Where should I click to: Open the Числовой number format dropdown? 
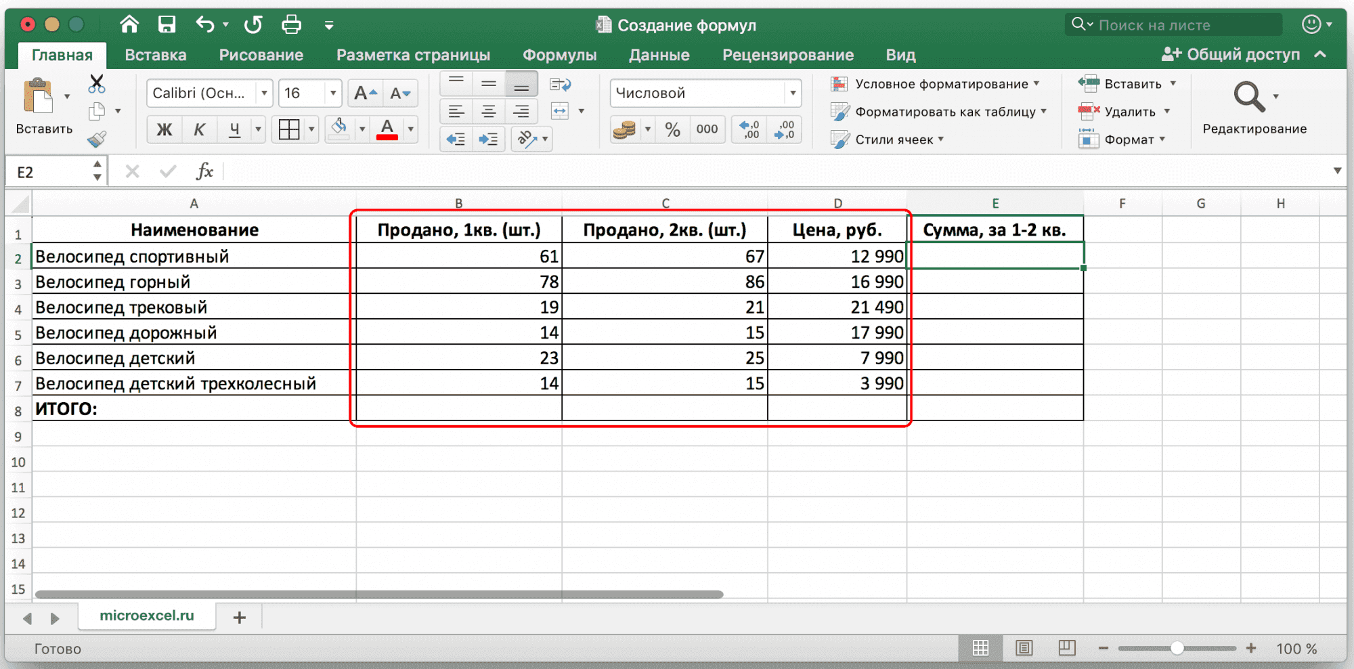pyautogui.click(x=792, y=93)
